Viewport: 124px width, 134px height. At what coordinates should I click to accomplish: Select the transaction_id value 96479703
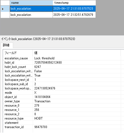tap(41, 127)
